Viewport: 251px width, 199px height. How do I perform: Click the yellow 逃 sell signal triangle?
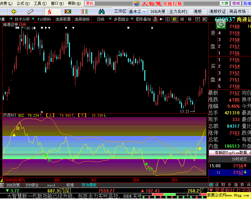point(14,135)
